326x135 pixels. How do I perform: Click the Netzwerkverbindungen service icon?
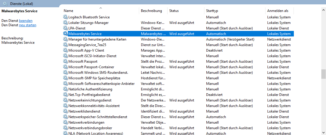tap(65, 122)
